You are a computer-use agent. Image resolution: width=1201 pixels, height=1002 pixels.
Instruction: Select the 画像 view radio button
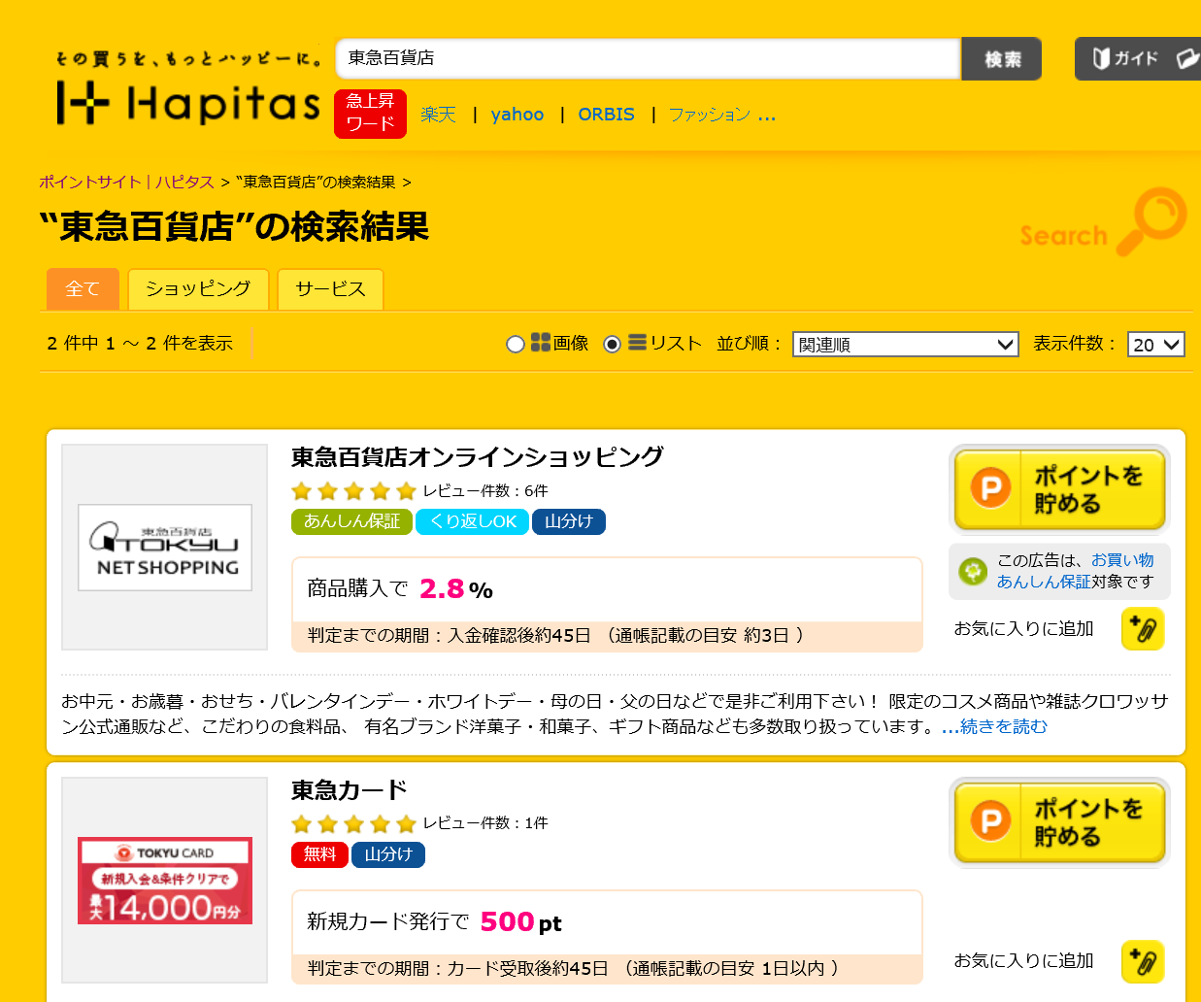(x=516, y=344)
